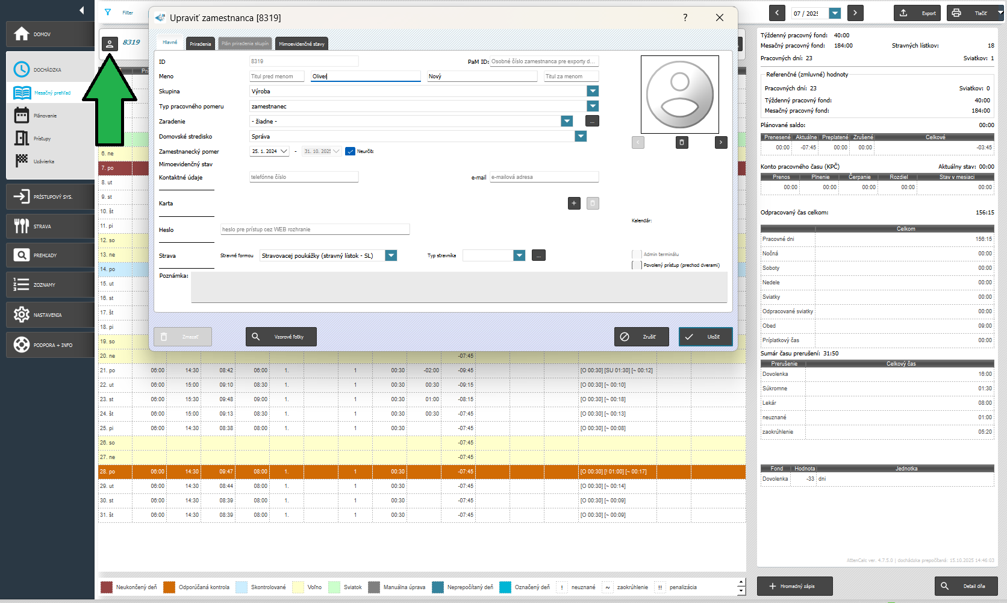Toggle Povolený prístup (prechod dverami) checkbox
This screenshot has width=1007, height=603.
pyautogui.click(x=637, y=265)
